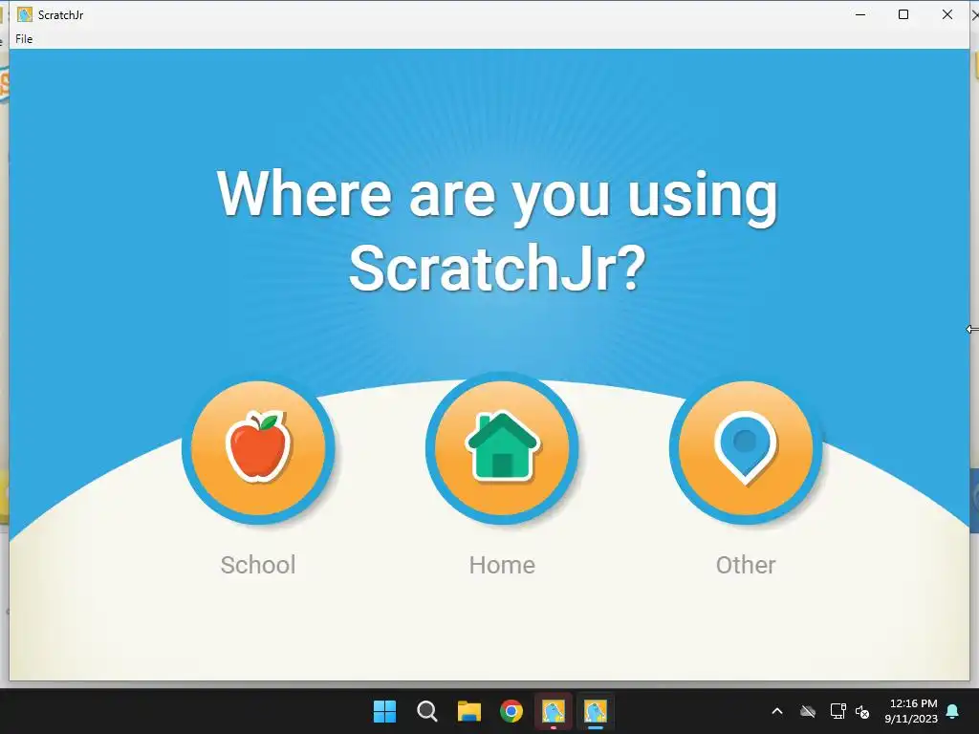Minimize the ScratchJr window
Image resolution: width=979 pixels, height=734 pixels.
pyautogui.click(x=860, y=14)
